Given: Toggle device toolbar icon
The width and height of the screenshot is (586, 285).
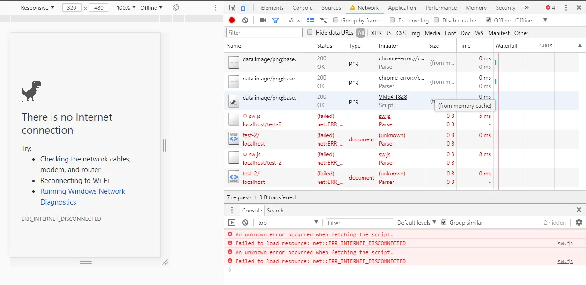Looking at the screenshot, I should [245, 7].
